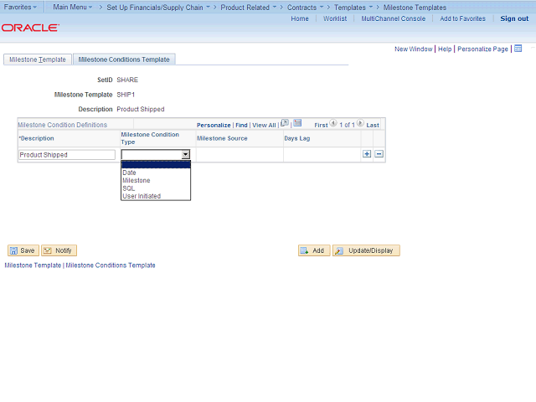The width and height of the screenshot is (536, 402).
Task: Open the Favorites menu
Action: (20, 8)
